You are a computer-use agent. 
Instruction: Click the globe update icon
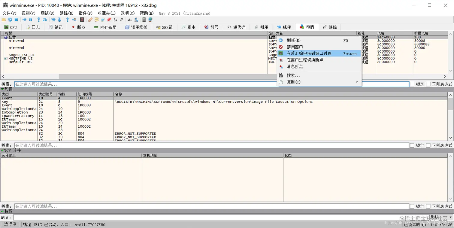click(x=150, y=20)
